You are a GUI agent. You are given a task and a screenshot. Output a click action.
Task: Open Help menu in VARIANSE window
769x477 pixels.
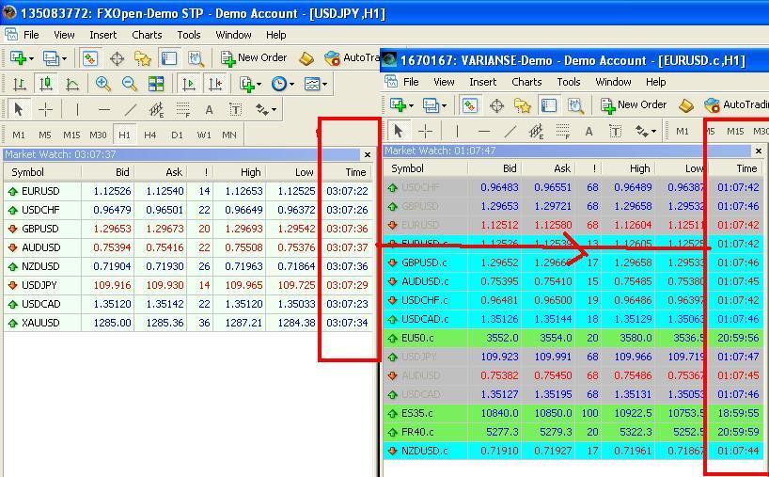(655, 82)
